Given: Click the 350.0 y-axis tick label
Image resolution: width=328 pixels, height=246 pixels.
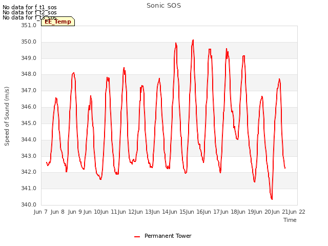Looking at the screenshot, I should point(29,42).
